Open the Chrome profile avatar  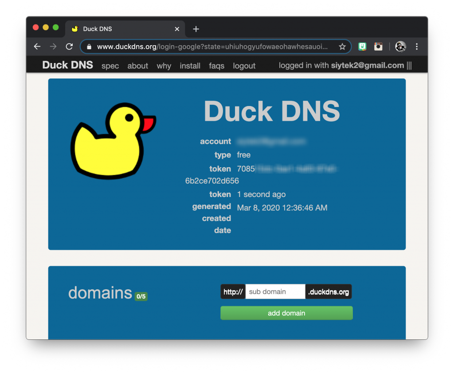[401, 47]
